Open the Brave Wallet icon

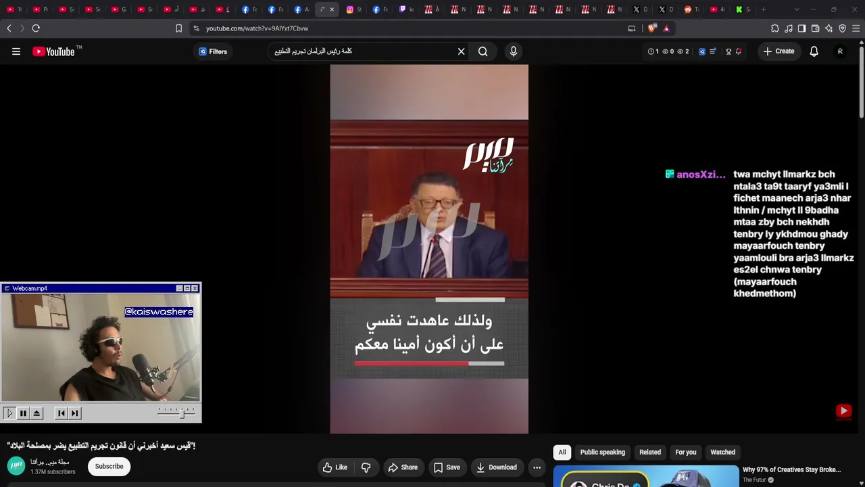click(x=816, y=28)
